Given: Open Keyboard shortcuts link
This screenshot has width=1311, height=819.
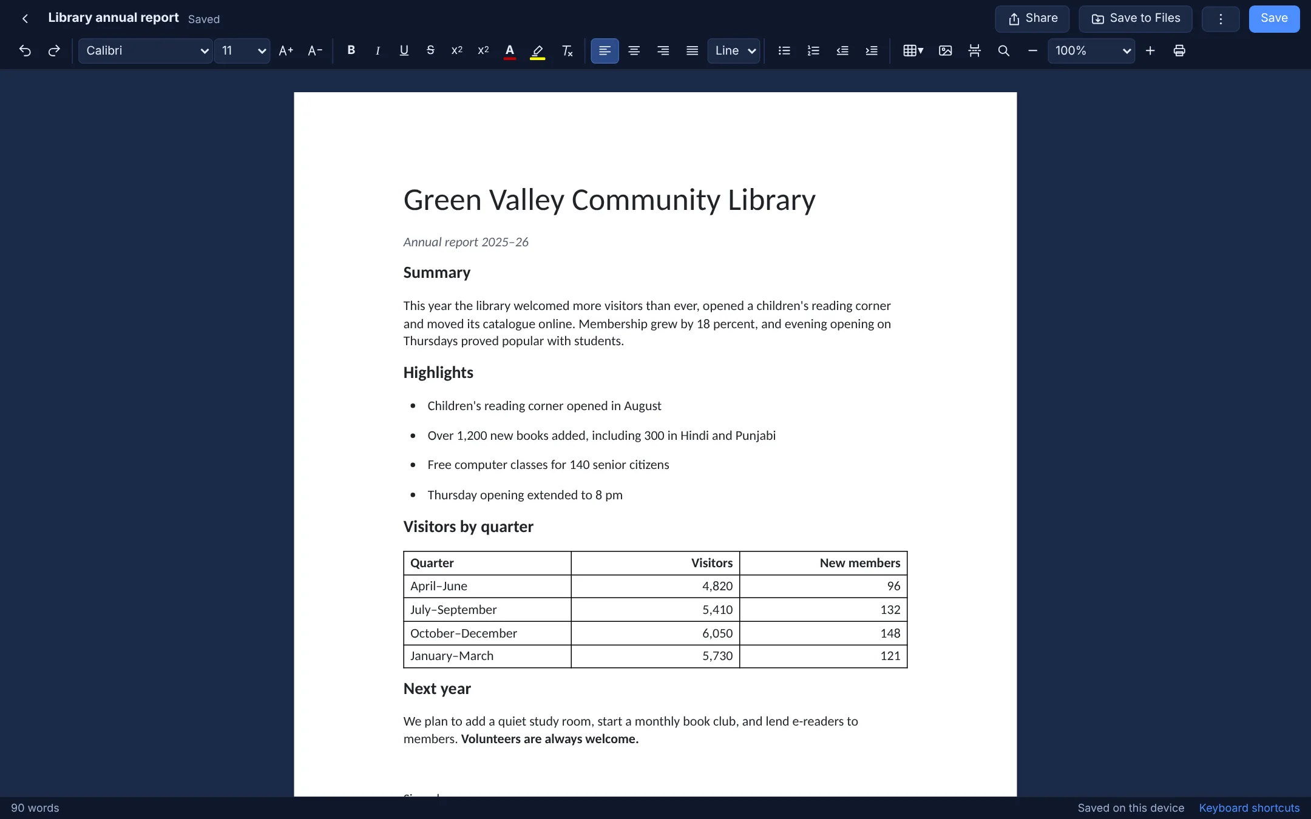Looking at the screenshot, I should (x=1249, y=808).
